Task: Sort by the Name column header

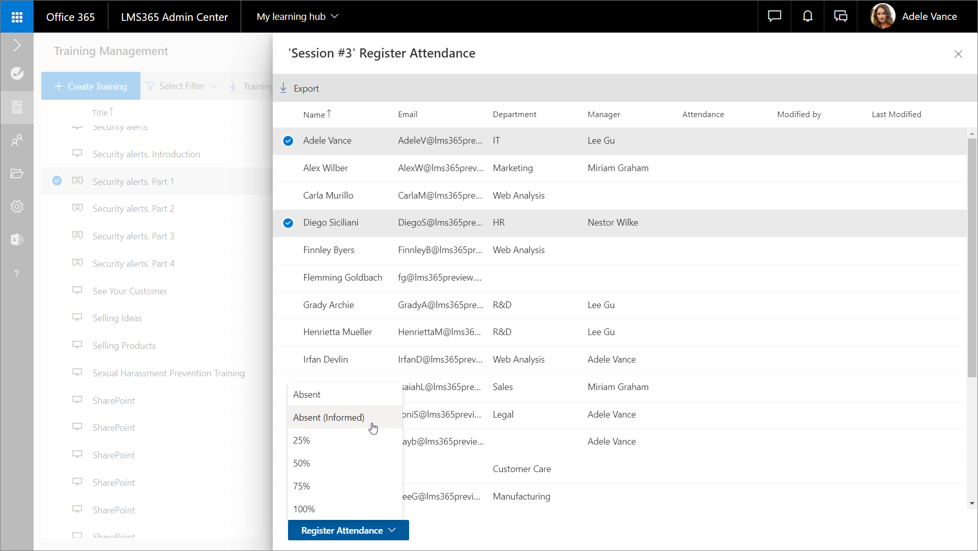Action: pyautogui.click(x=314, y=115)
